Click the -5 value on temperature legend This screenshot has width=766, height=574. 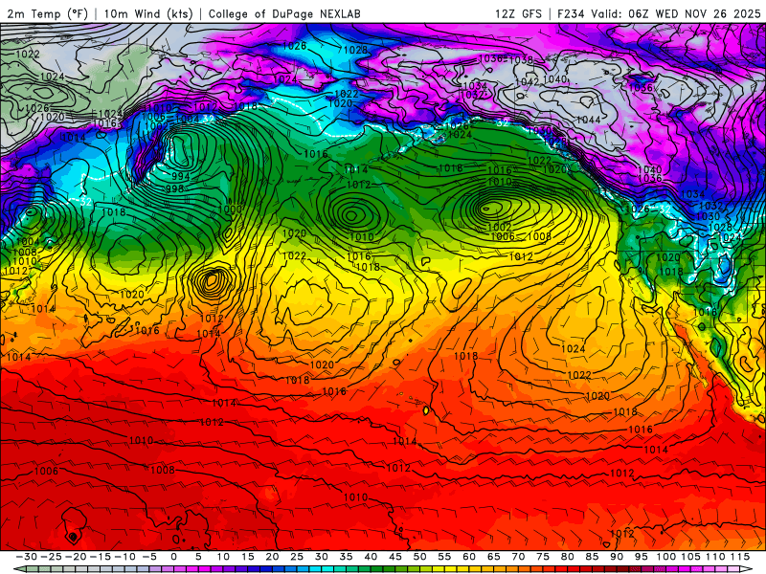point(149,557)
